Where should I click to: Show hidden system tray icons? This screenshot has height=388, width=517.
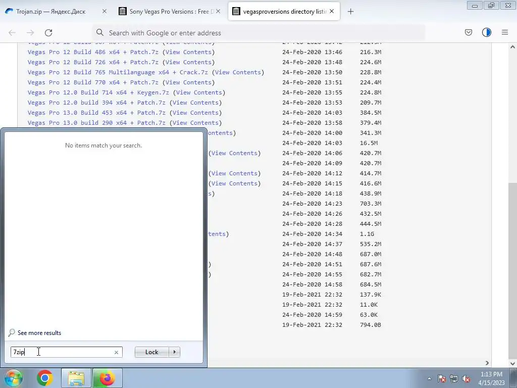(429, 378)
